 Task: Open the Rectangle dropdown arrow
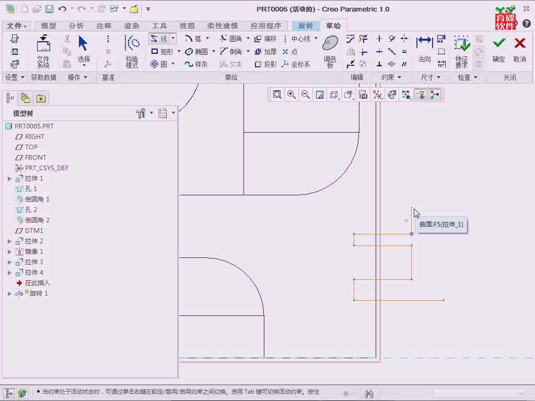click(x=179, y=52)
